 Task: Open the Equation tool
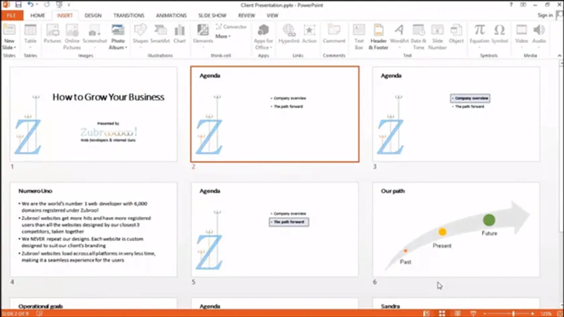tap(479, 30)
